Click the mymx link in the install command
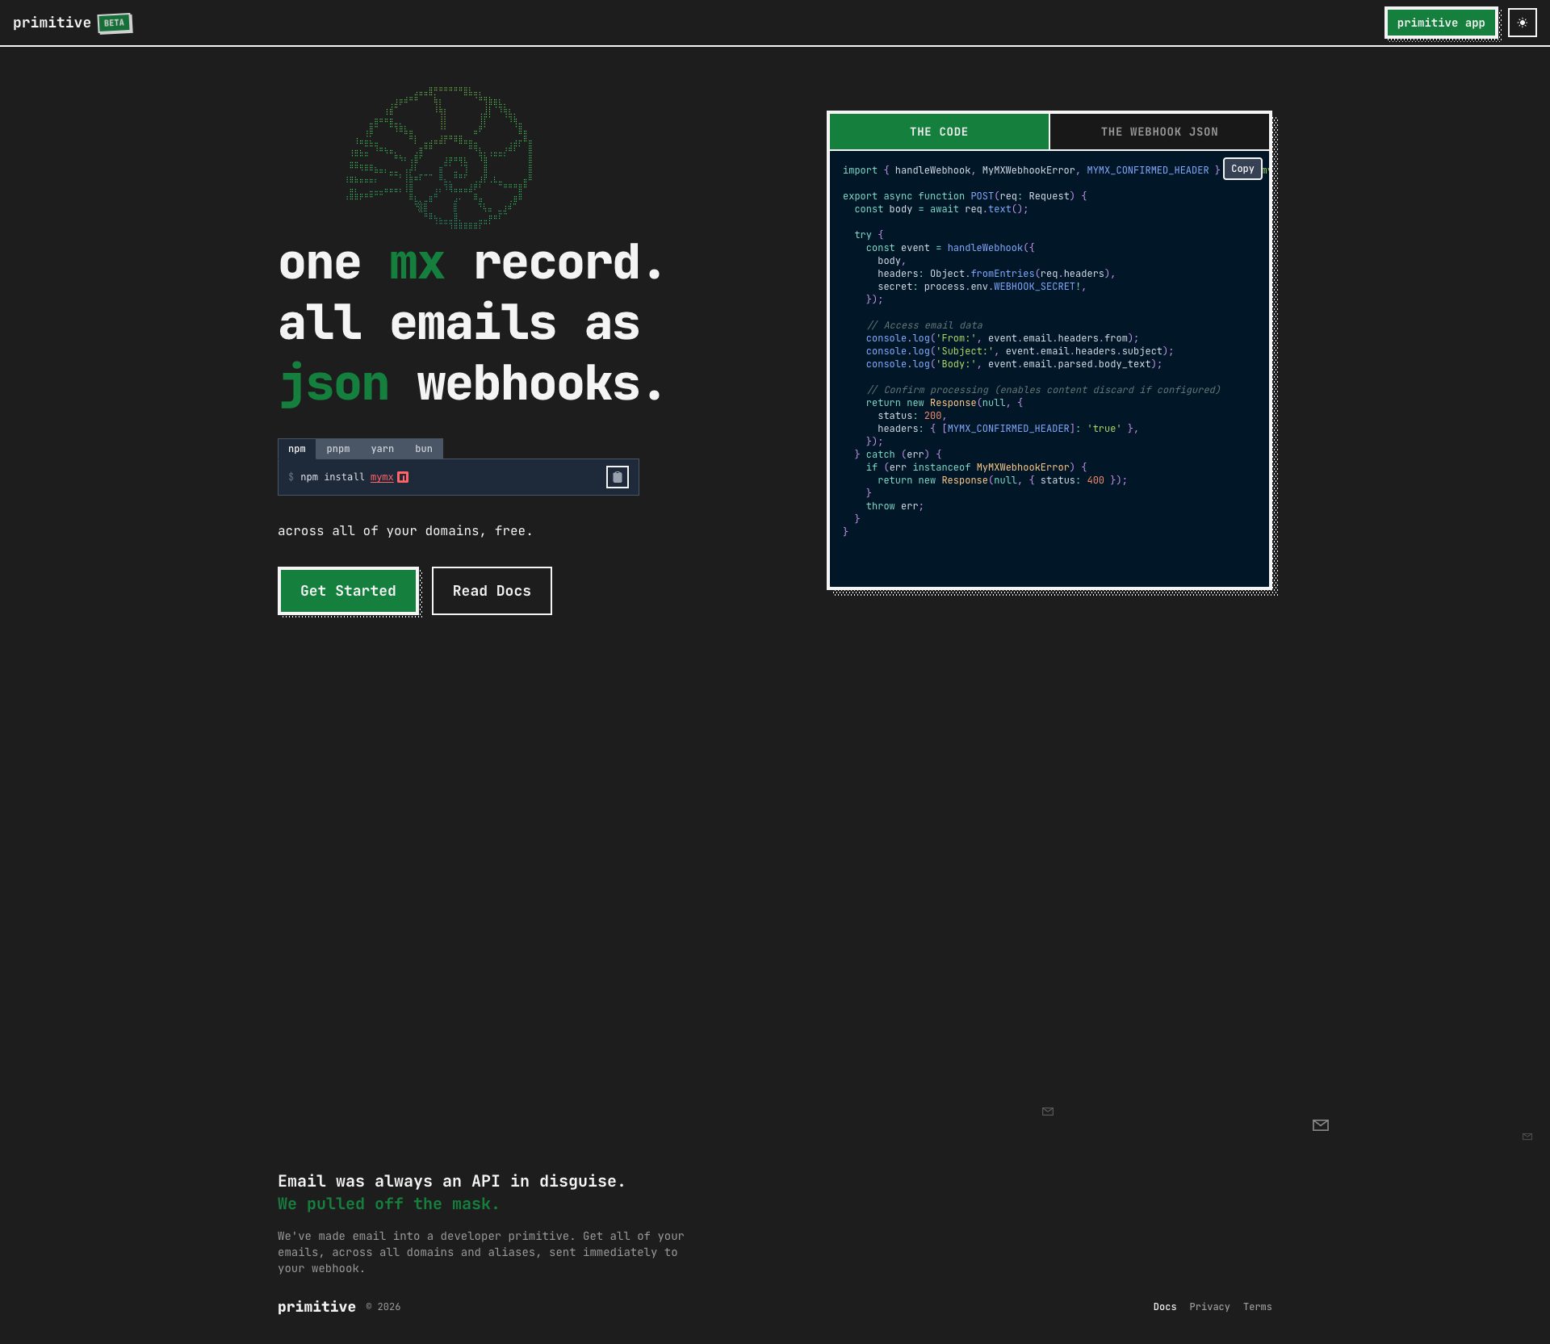The image size is (1550, 1344). pyautogui.click(x=380, y=477)
